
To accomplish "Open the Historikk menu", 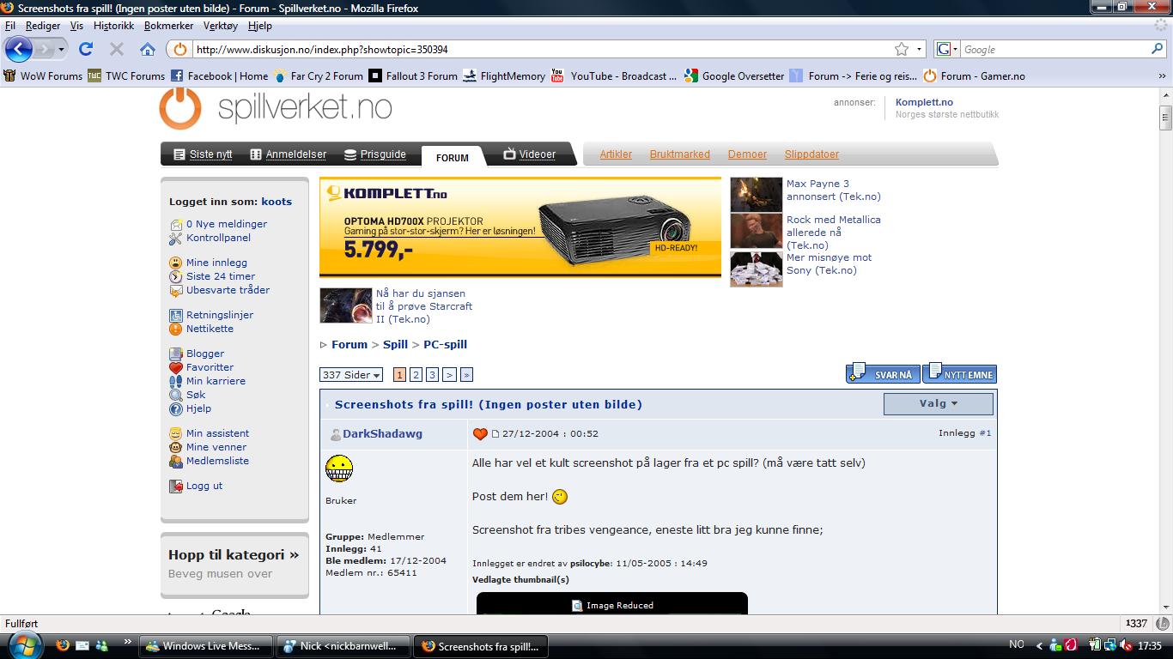I will pyautogui.click(x=114, y=26).
